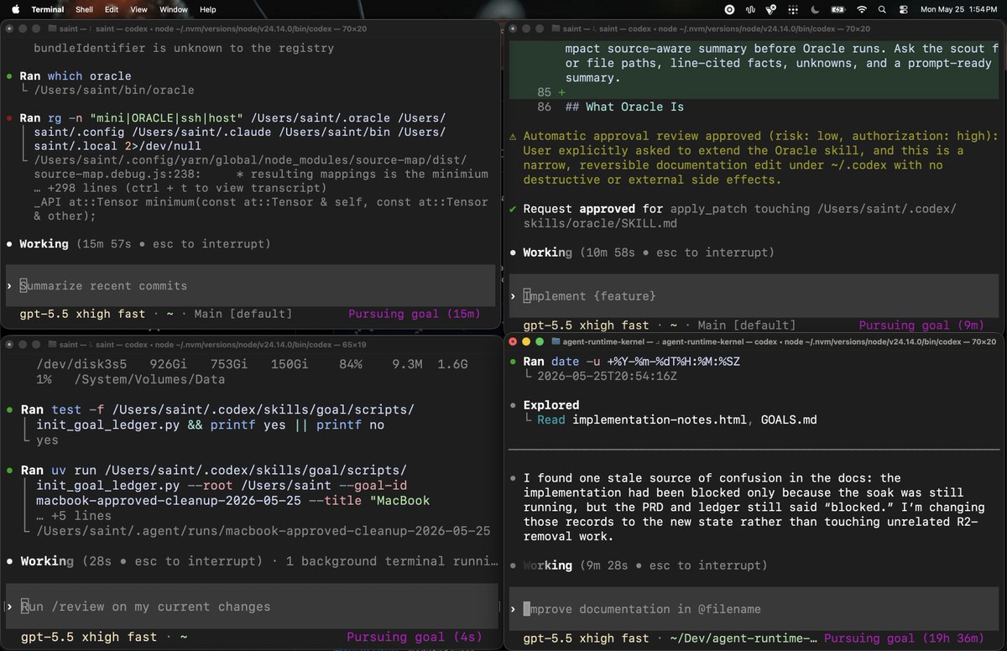Click '/System/Volumes/Data' mount path
The image size is (1007, 651).
(149, 379)
